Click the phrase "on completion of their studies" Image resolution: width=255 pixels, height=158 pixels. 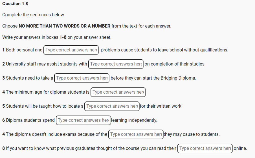(175, 64)
